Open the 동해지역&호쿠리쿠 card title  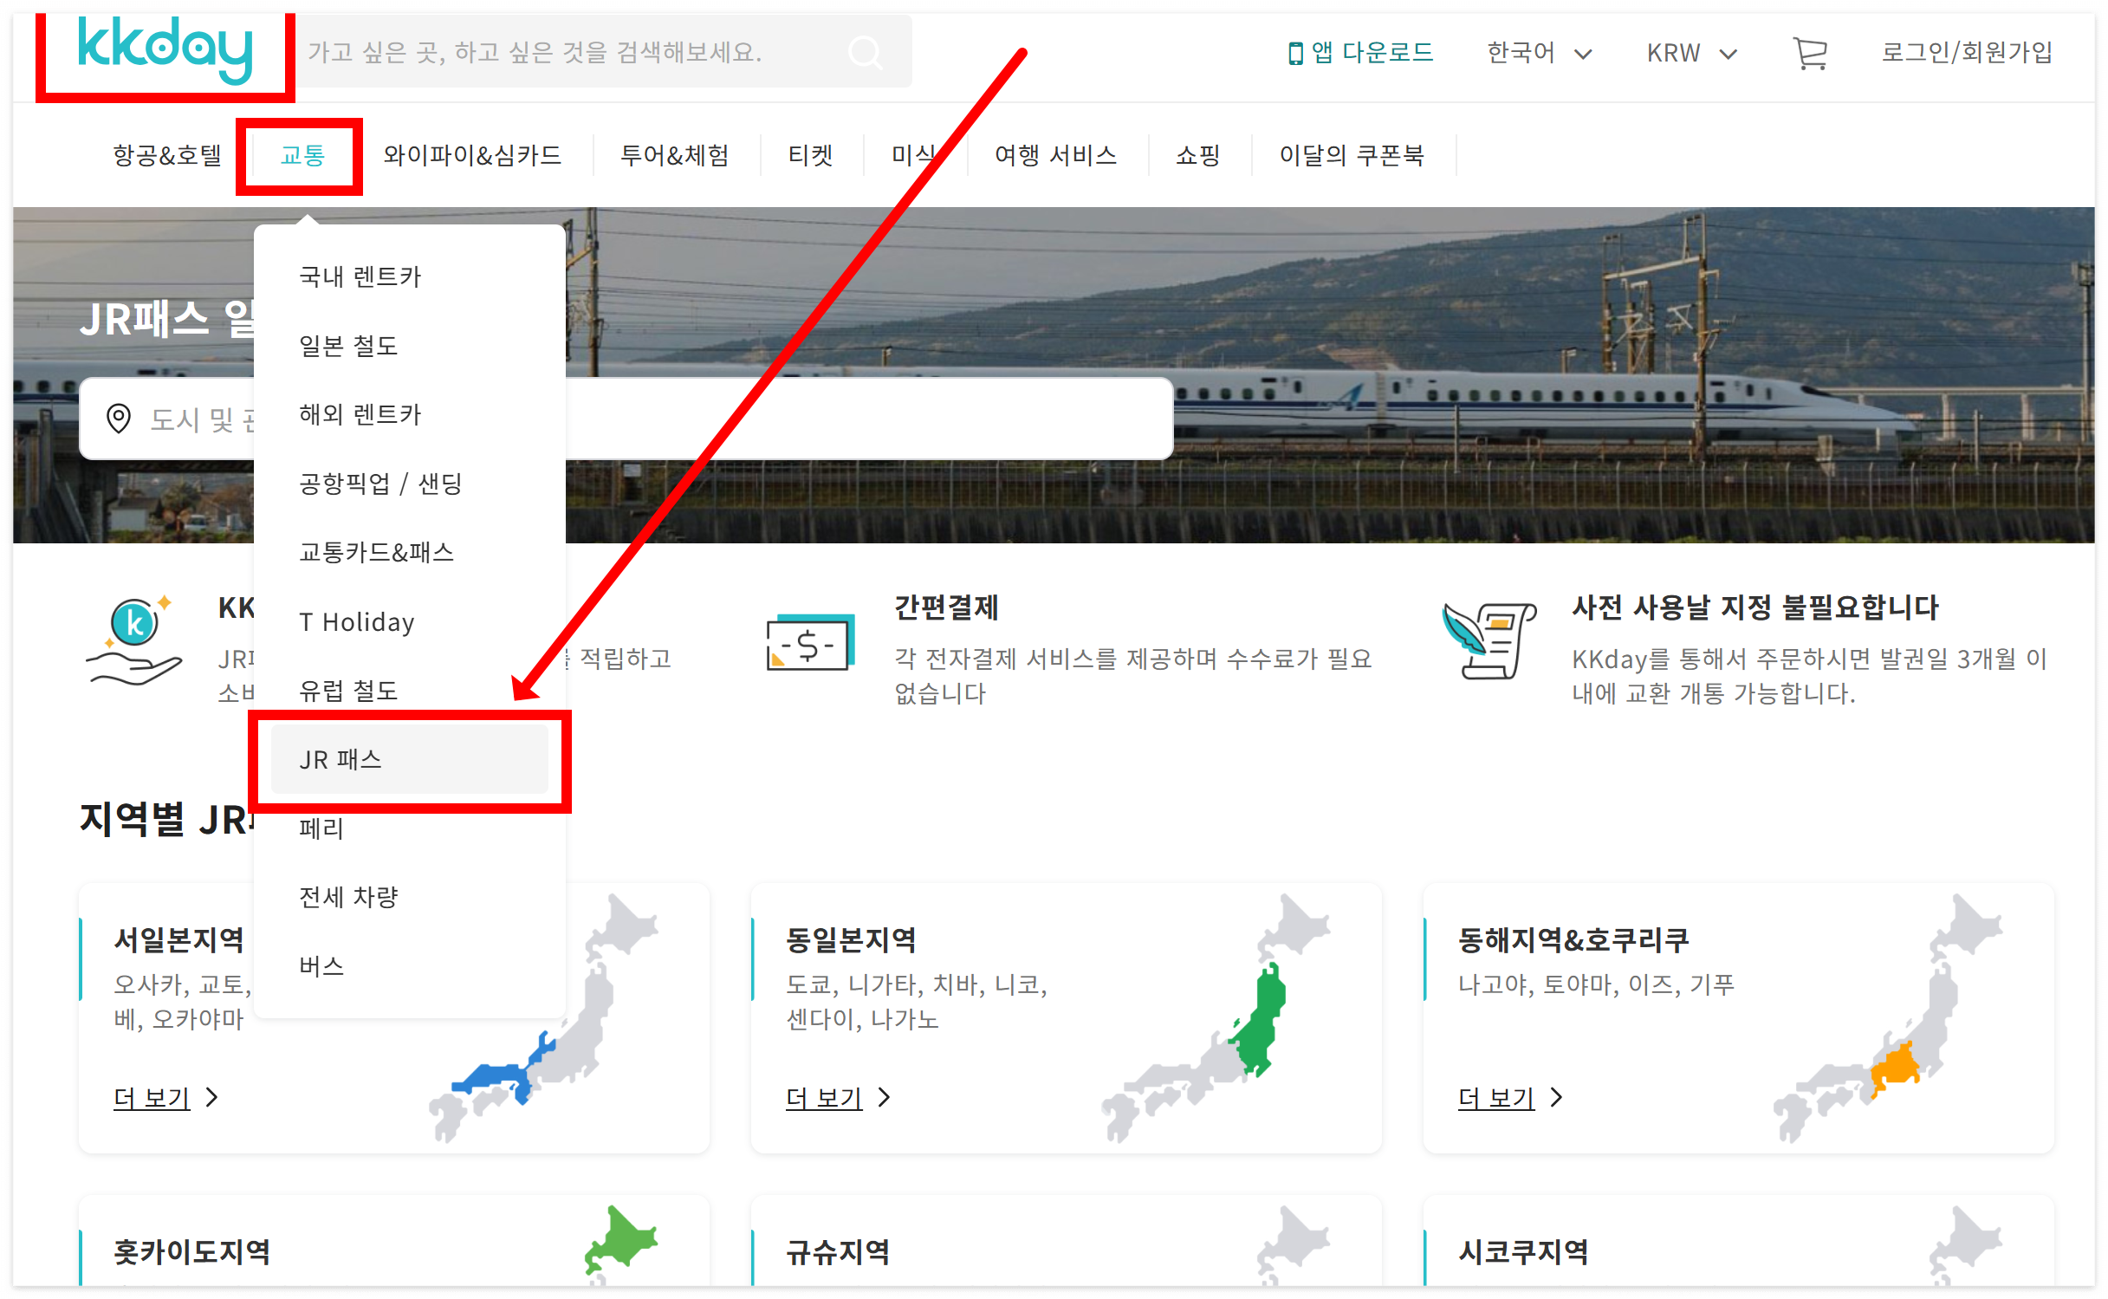[x=1573, y=940]
